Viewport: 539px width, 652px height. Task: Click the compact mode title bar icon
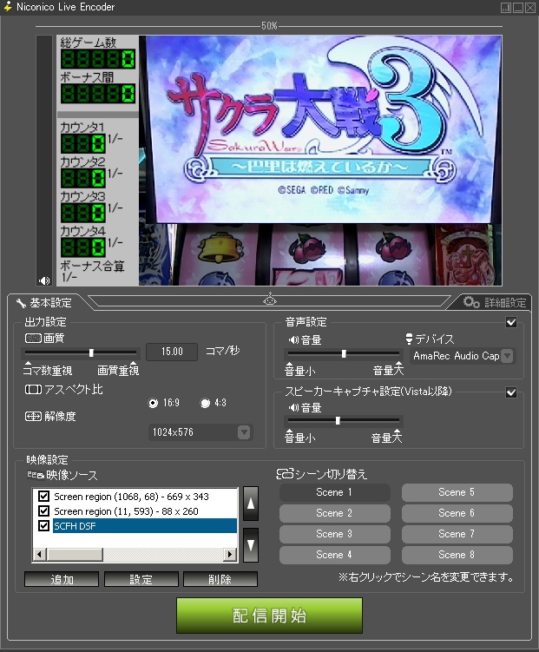(x=506, y=8)
